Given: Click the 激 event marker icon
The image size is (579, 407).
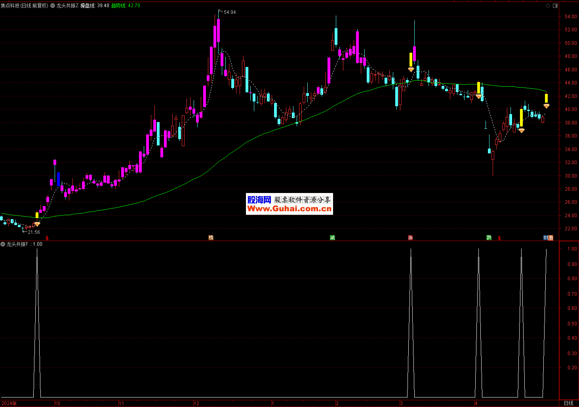Looking at the screenshot, I should [550, 237].
